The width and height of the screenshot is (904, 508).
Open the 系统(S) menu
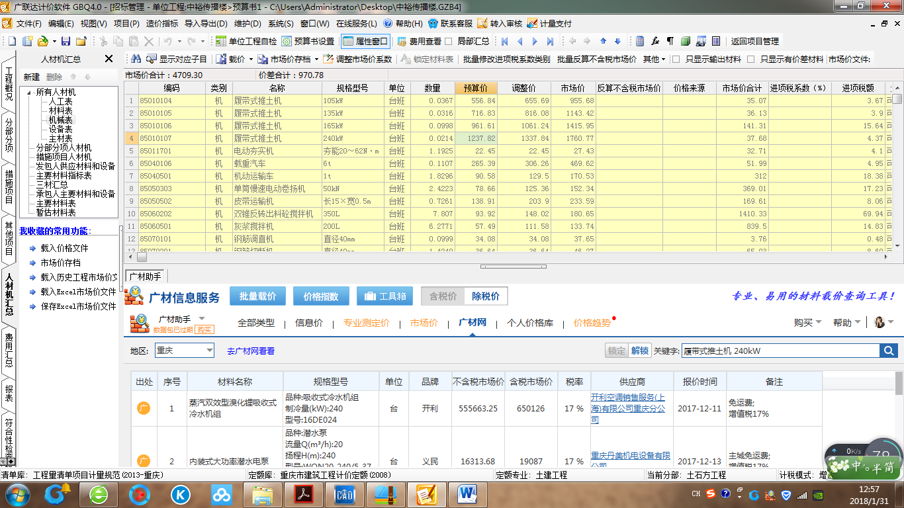click(x=281, y=23)
